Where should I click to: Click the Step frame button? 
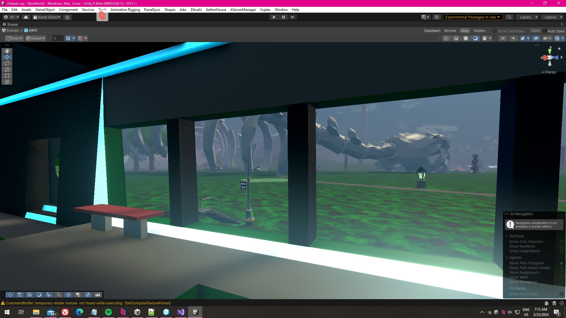292,17
